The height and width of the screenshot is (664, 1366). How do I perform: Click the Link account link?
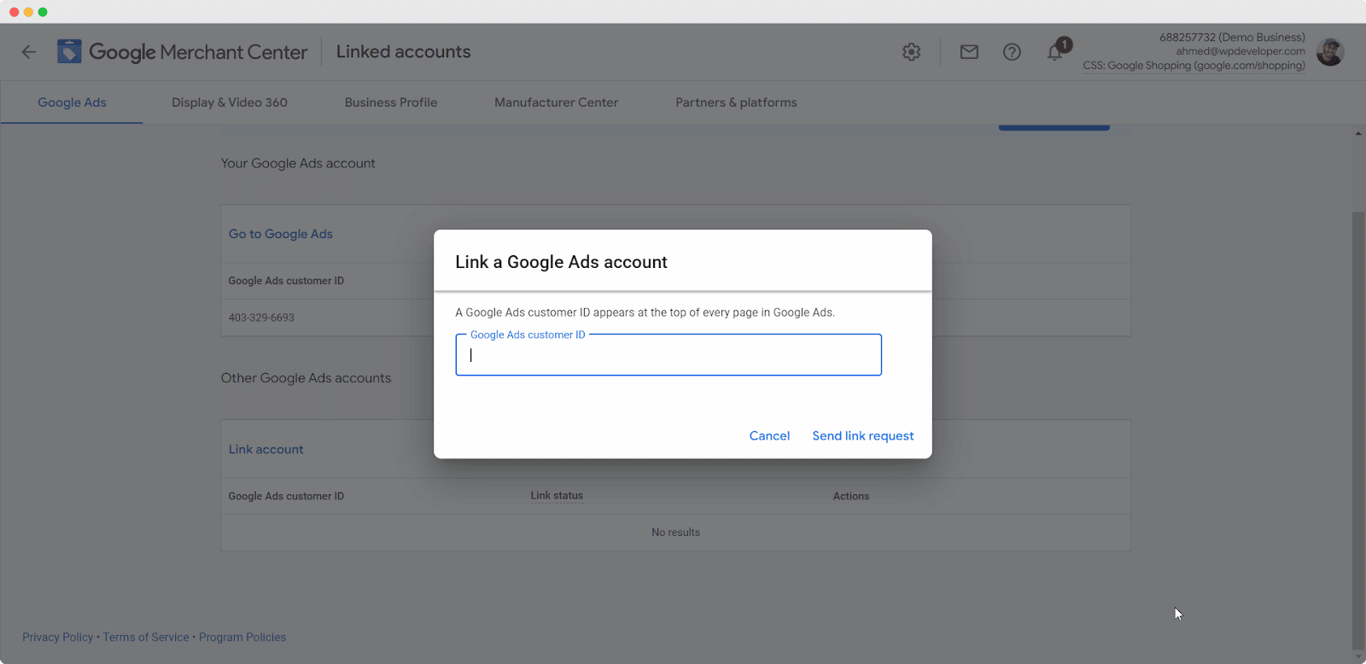[x=266, y=449]
